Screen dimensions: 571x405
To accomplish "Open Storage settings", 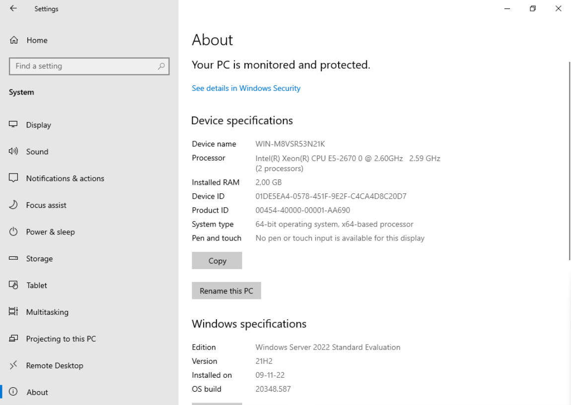I will point(89,258).
